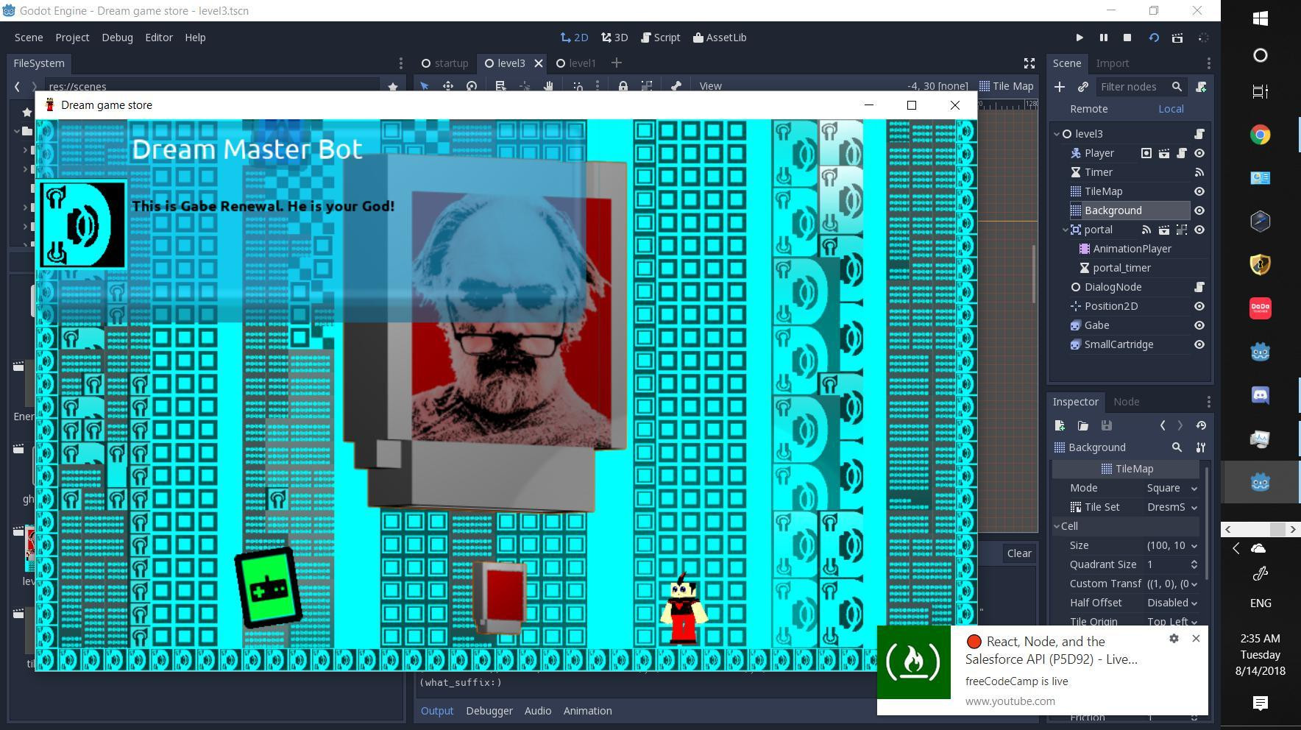
Task: Stop the running scene
Action: point(1127,38)
